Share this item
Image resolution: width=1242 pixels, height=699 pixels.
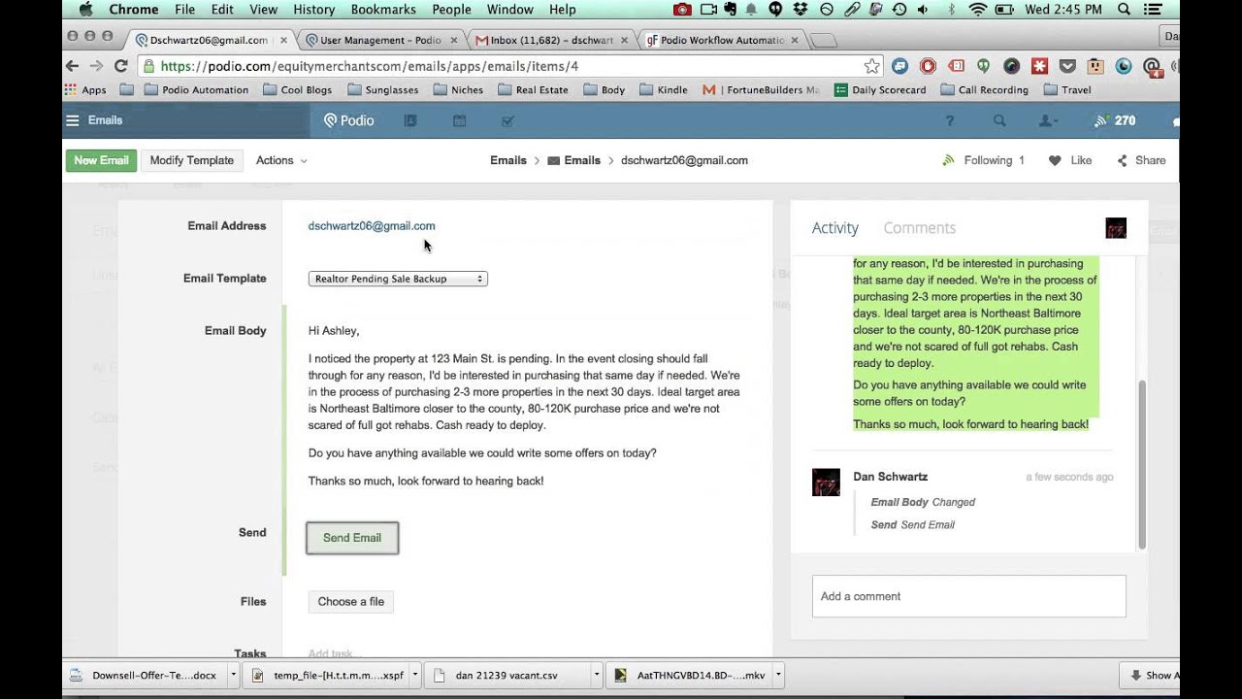click(x=1141, y=160)
